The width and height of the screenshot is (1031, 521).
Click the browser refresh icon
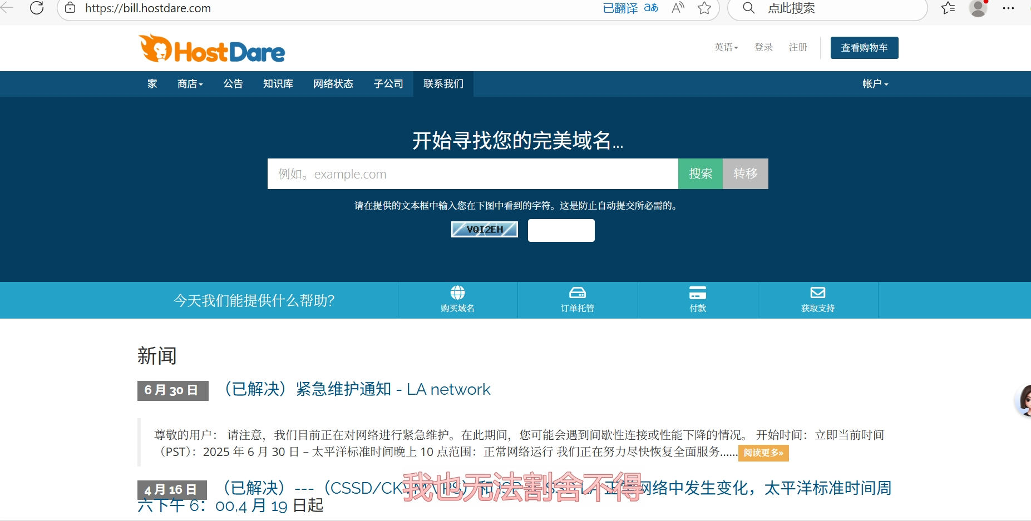[x=37, y=8]
